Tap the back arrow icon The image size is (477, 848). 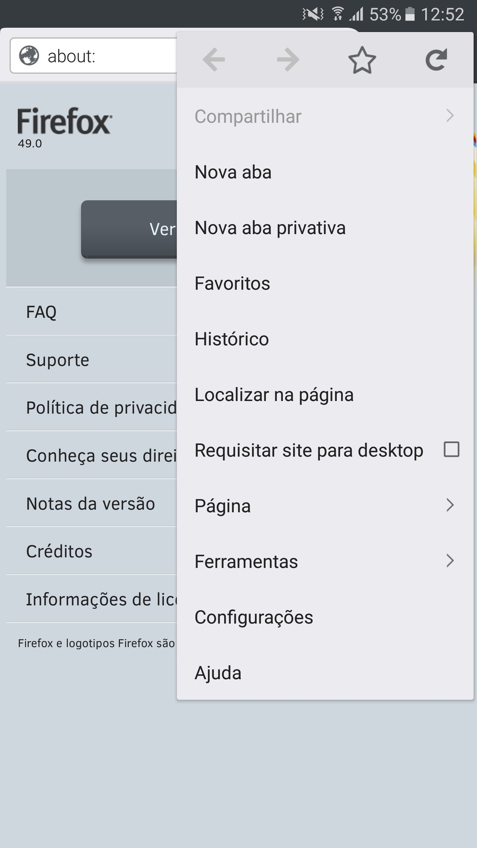tap(214, 60)
